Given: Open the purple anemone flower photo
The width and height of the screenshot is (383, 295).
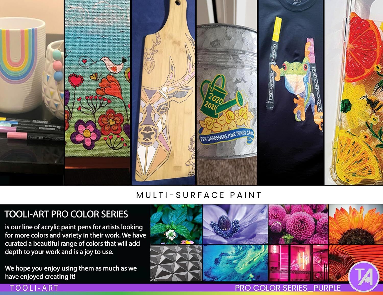Looking at the screenshot, I should [235, 224].
